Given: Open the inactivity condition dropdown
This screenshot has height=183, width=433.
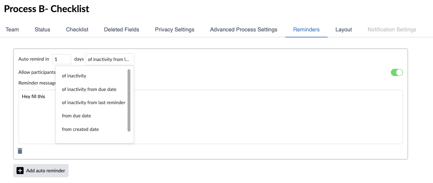Looking at the screenshot, I should coord(110,59).
